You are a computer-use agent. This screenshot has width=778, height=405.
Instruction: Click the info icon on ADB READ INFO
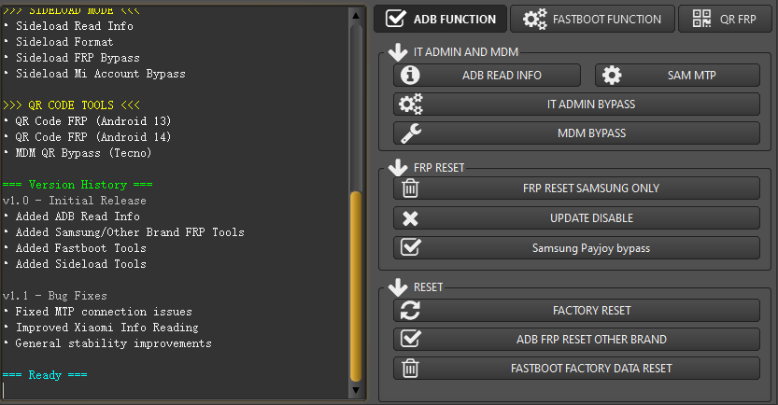[x=410, y=75]
